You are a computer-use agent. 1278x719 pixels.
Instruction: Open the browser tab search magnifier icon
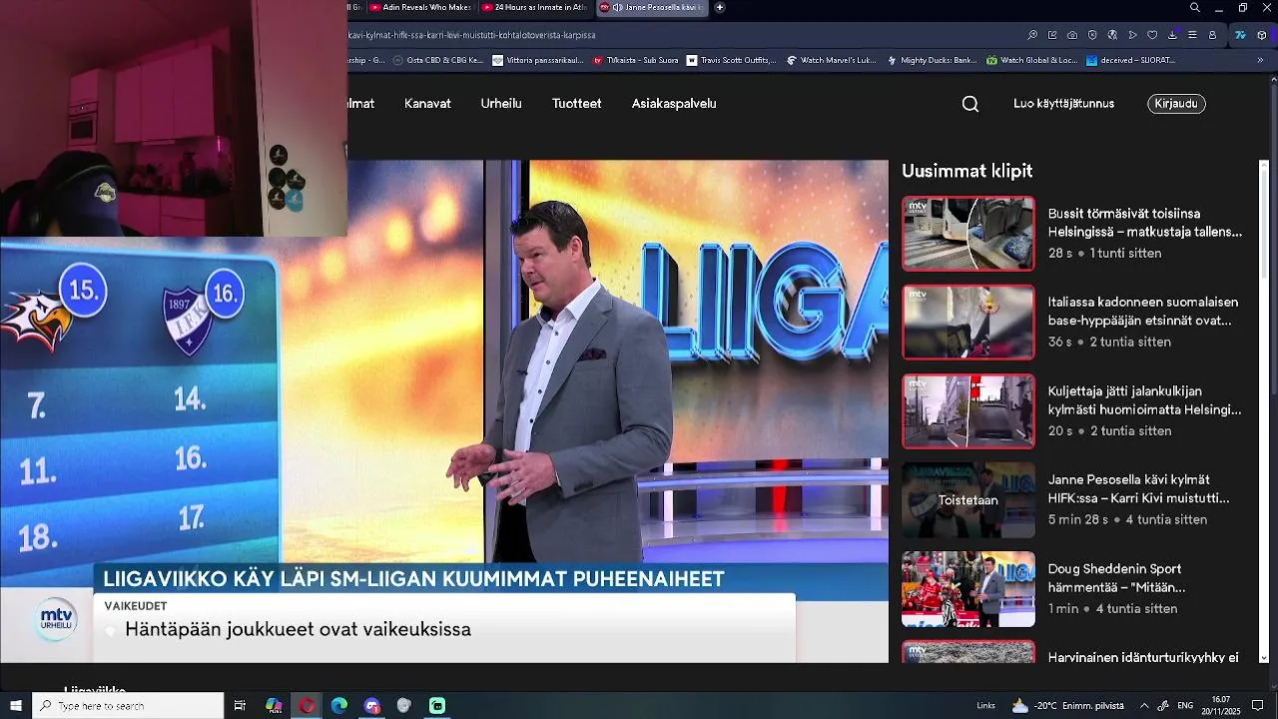[x=1194, y=8]
